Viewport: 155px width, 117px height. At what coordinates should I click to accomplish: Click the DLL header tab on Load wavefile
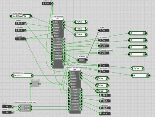58,19
